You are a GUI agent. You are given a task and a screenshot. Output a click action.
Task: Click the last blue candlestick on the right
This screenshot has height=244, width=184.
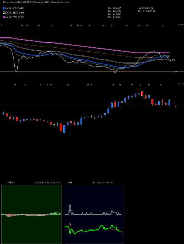(x=169, y=103)
